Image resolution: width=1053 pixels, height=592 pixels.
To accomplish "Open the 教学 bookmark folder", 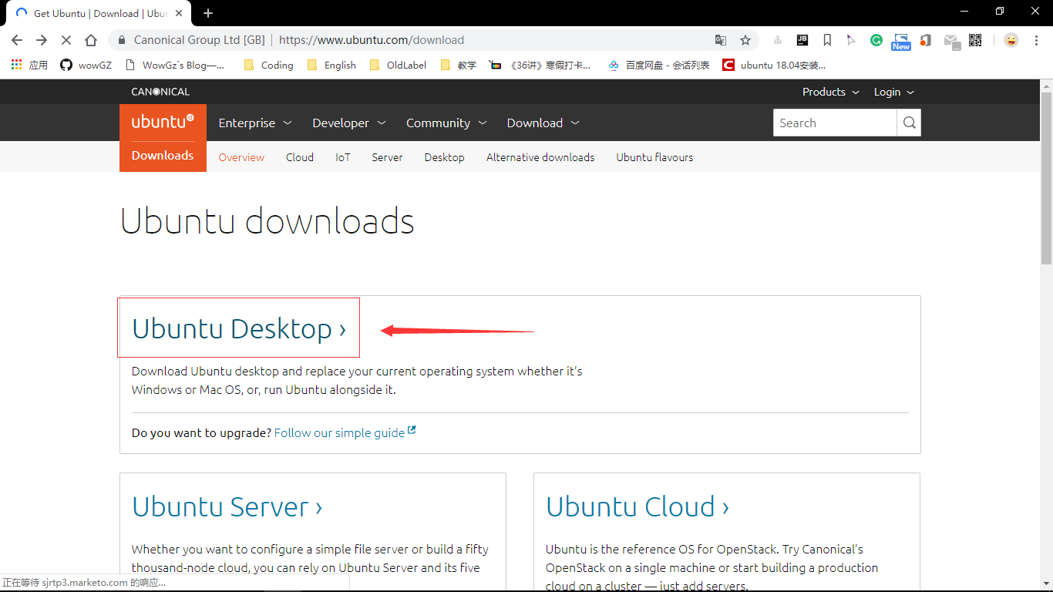I will pyautogui.click(x=458, y=66).
